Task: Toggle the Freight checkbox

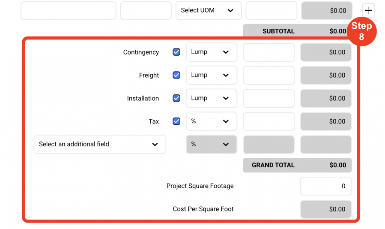Action: click(x=176, y=75)
